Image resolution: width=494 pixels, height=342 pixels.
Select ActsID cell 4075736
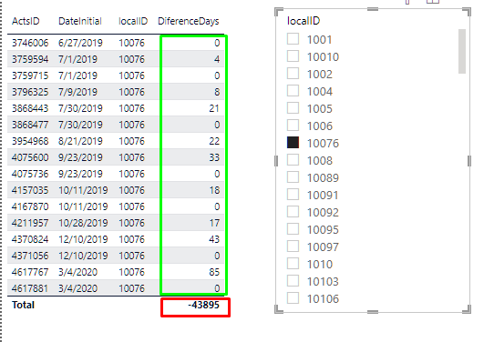[x=30, y=174]
